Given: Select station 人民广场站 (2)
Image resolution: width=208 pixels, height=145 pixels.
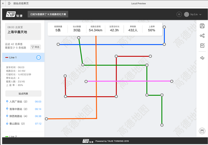Looking at the screenshot, I should pos(18,102).
